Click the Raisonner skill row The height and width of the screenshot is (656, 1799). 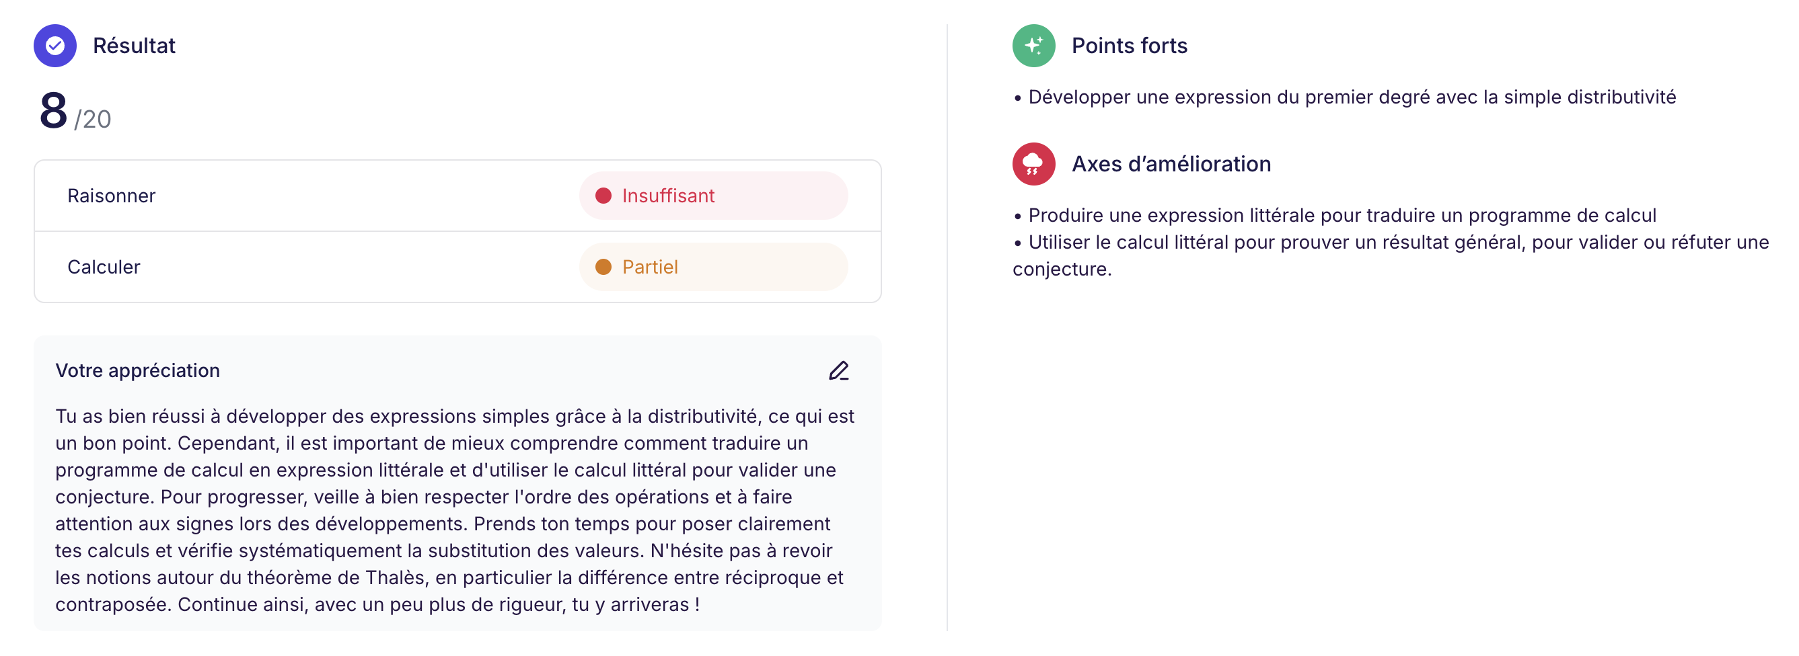coord(457,196)
